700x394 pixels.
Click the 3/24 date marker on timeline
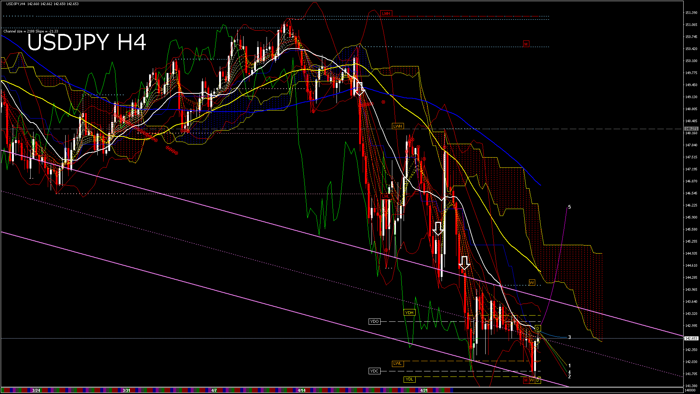point(36,390)
